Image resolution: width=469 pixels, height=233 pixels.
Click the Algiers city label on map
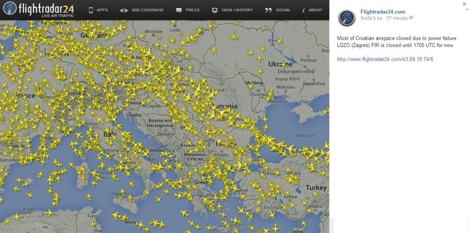tap(30, 209)
